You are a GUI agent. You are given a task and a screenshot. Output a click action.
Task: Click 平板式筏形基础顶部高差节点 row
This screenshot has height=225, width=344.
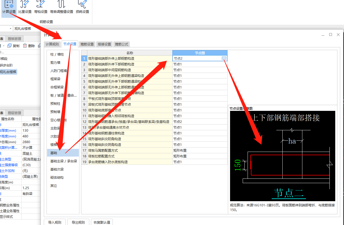(130, 99)
